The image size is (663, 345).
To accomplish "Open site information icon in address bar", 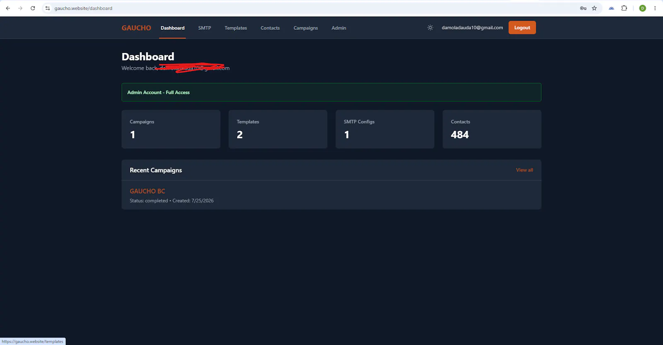I will [x=48, y=8].
